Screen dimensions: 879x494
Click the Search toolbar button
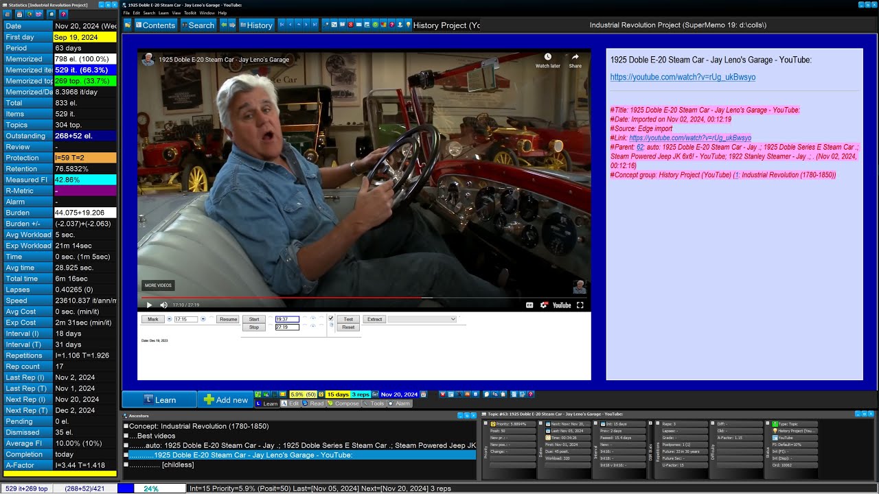click(x=198, y=25)
